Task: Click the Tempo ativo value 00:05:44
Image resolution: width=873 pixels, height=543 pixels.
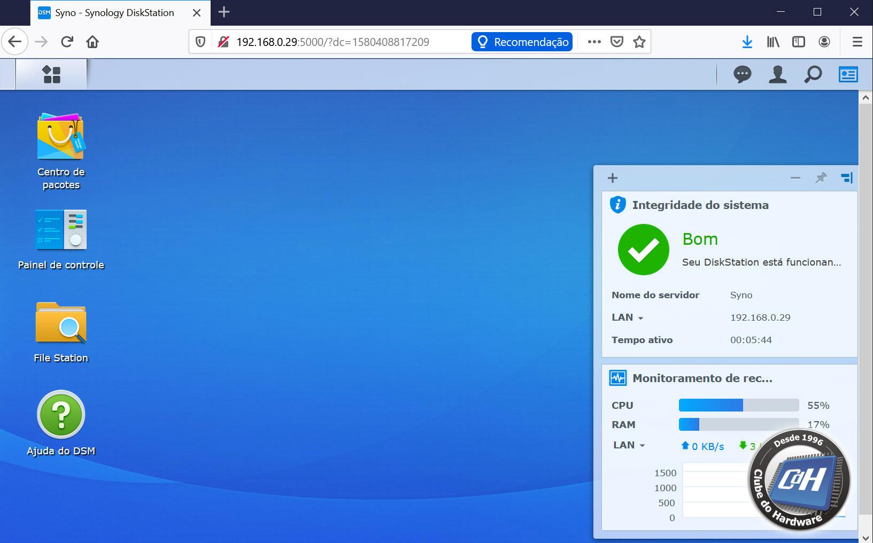Action: coord(751,340)
